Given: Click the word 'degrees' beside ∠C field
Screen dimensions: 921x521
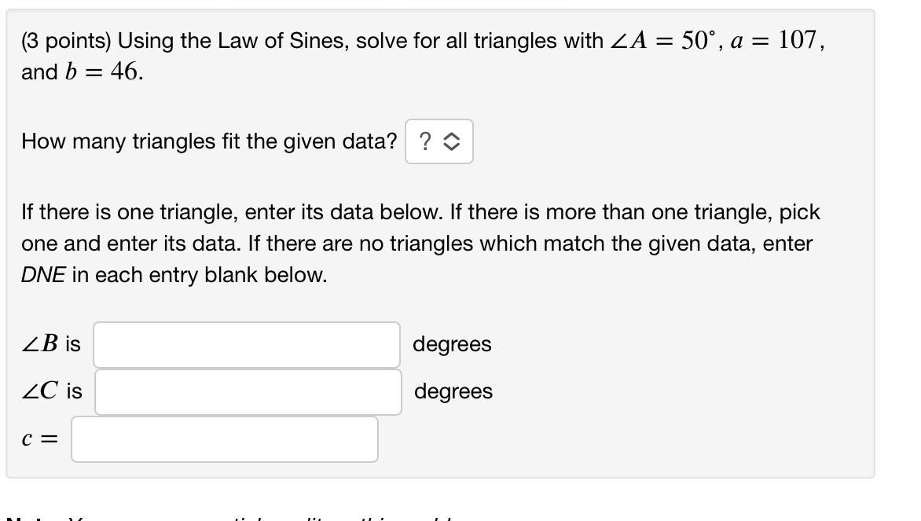Looking at the screenshot, I should click(x=453, y=391).
